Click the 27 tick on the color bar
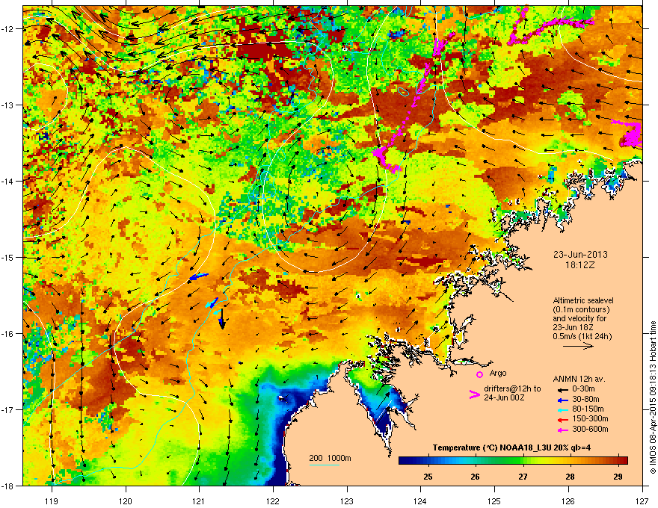Image resolution: width=658 pixels, height=508 pixels. click(523, 477)
